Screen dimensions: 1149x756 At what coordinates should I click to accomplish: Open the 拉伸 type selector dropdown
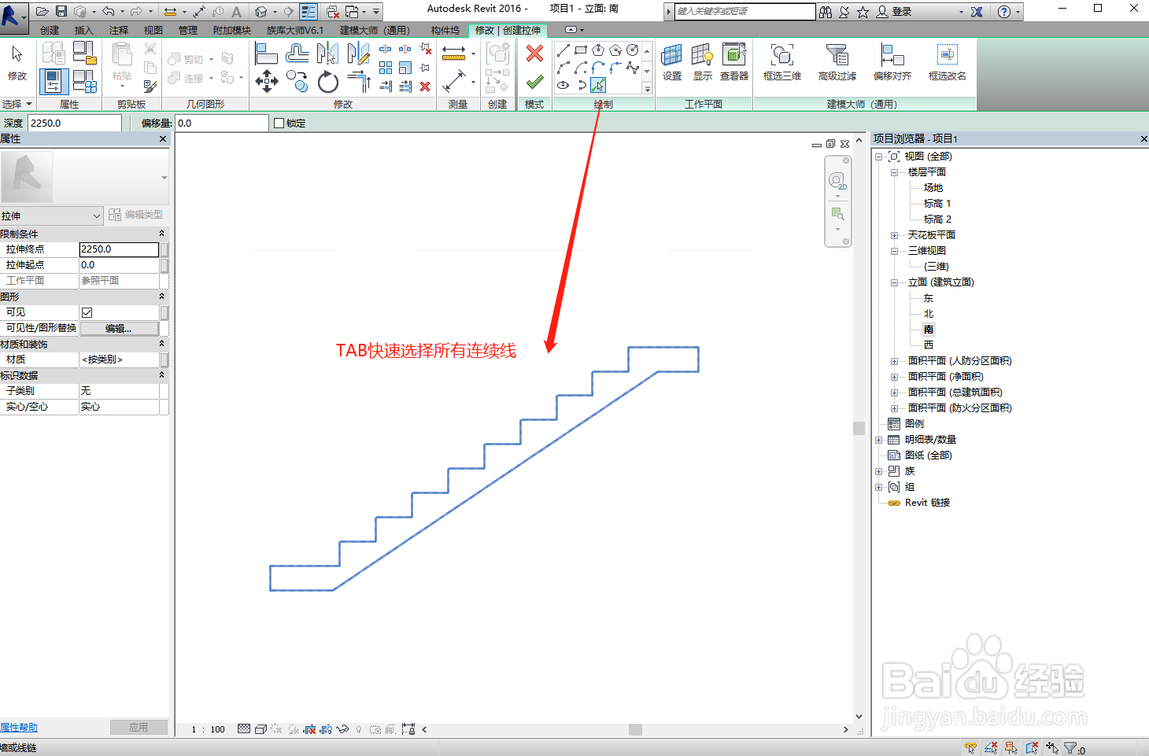click(52, 216)
